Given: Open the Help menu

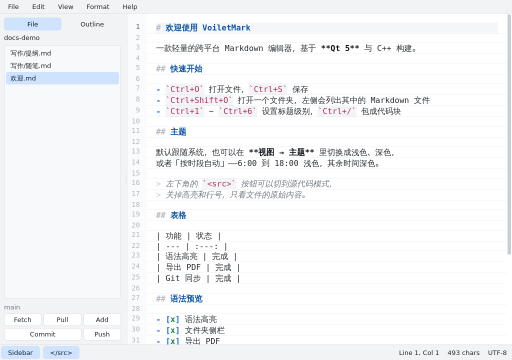Looking at the screenshot, I should pos(129,6).
